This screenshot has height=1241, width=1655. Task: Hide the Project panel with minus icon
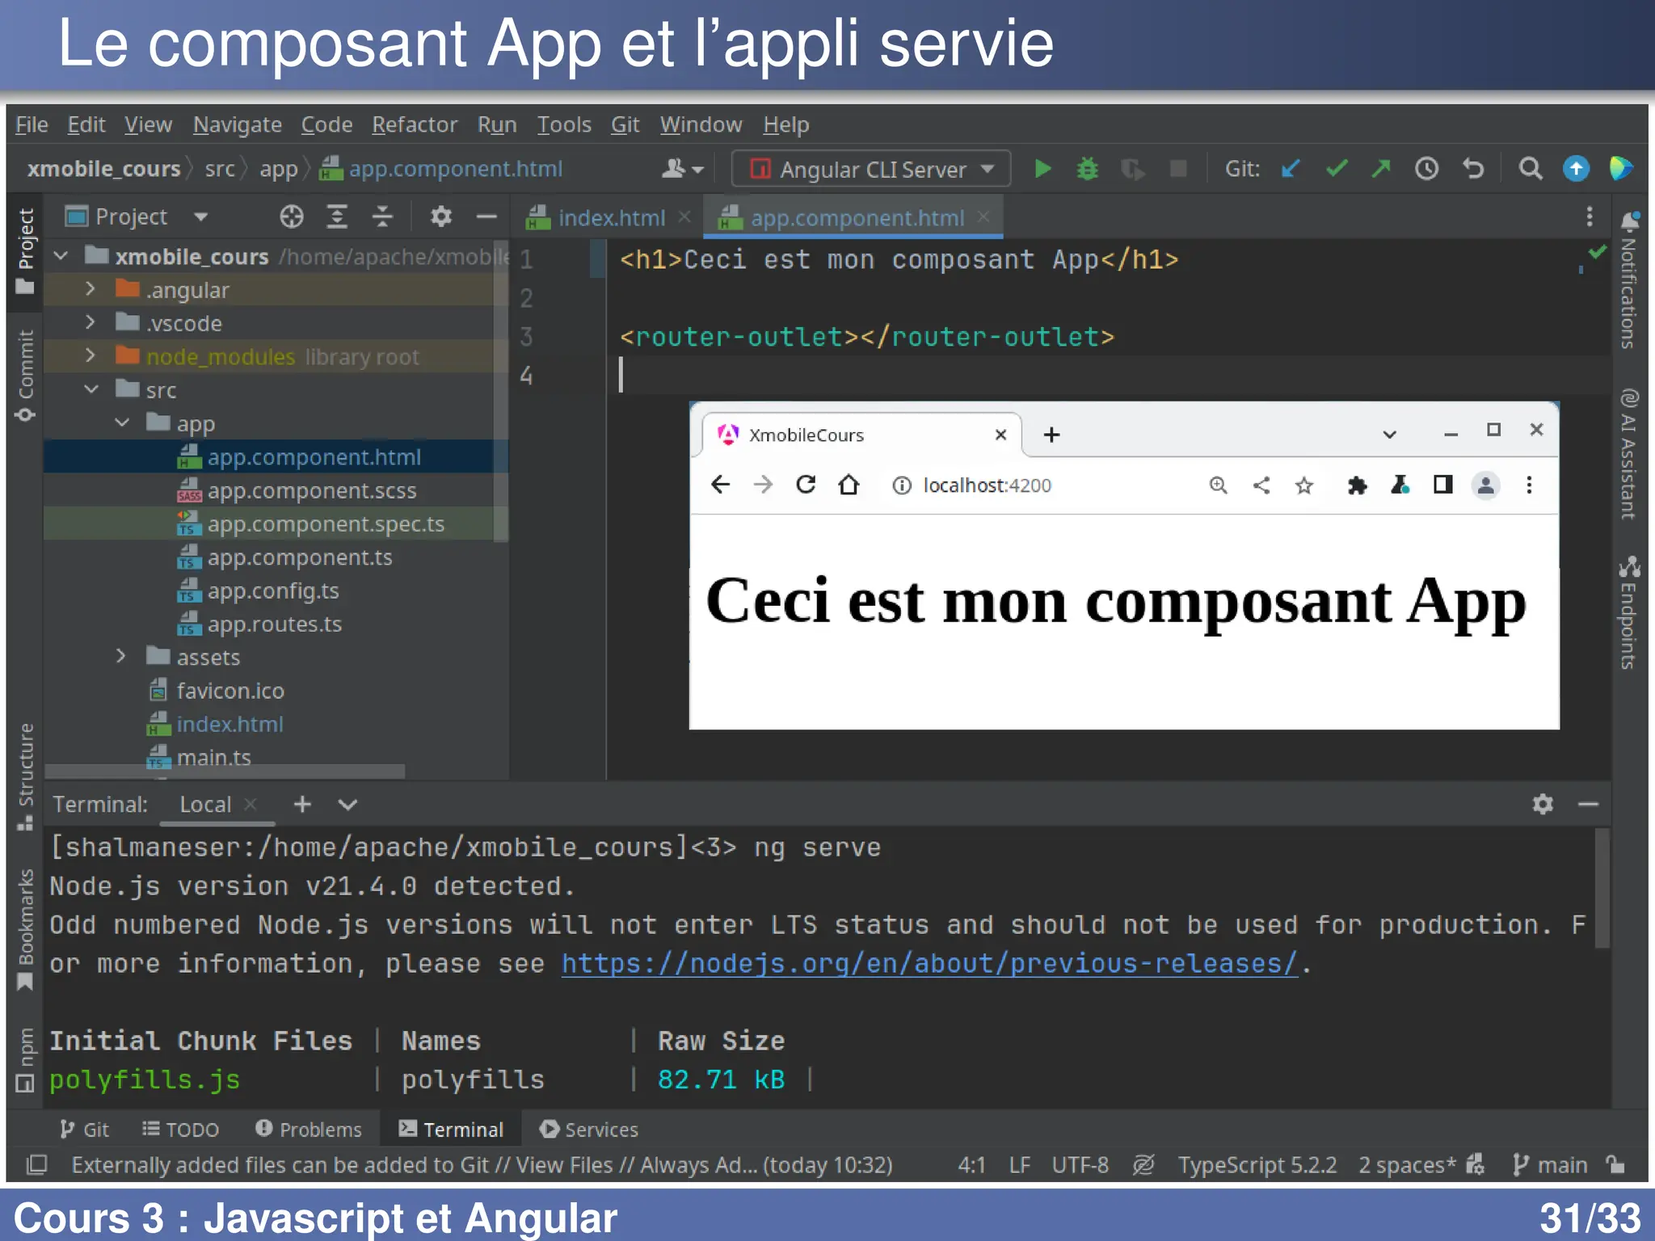[x=486, y=217]
